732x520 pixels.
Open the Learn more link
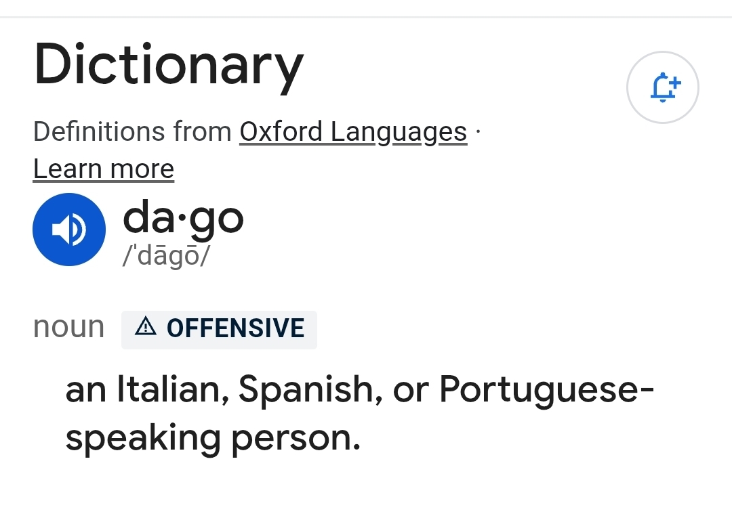pyautogui.click(x=104, y=169)
